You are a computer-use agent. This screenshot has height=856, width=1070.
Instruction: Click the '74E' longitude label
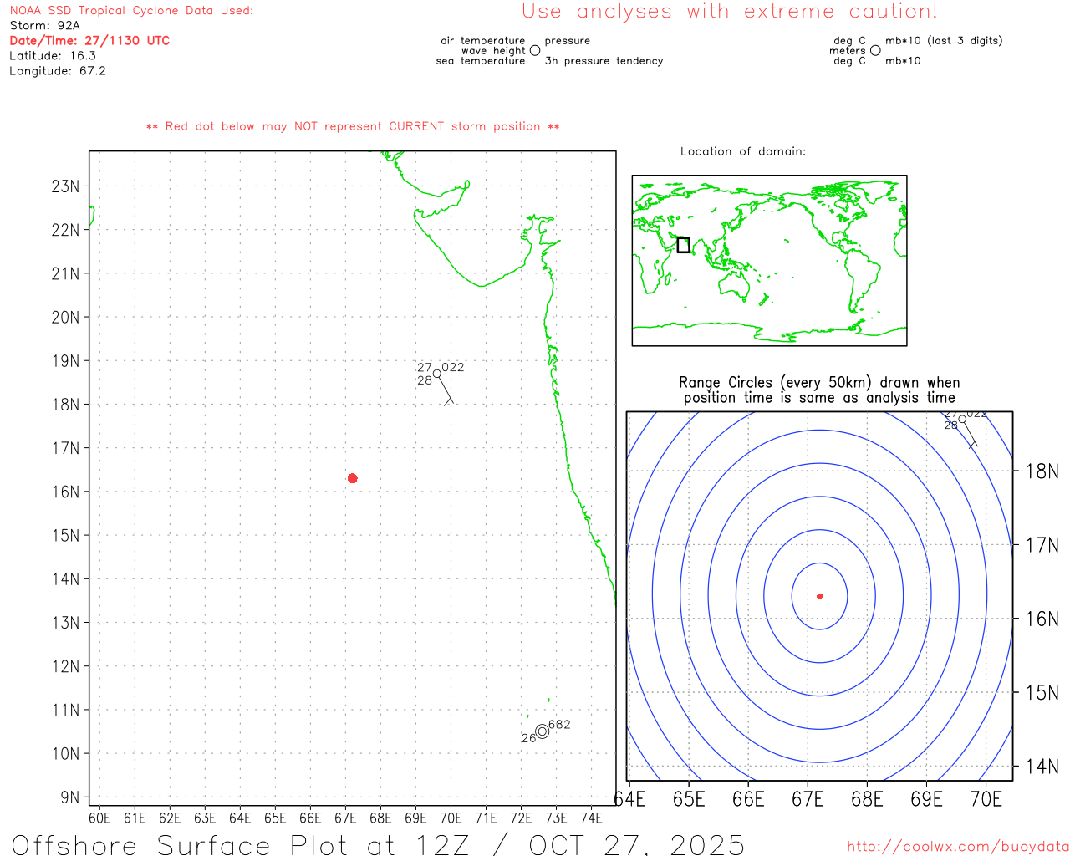pyautogui.click(x=591, y=818)
